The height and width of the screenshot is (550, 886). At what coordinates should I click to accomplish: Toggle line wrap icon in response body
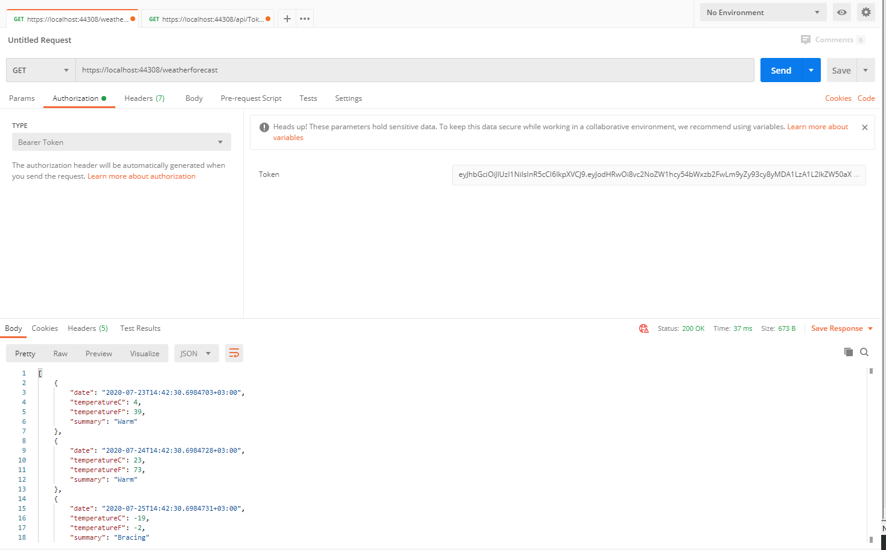234,353
